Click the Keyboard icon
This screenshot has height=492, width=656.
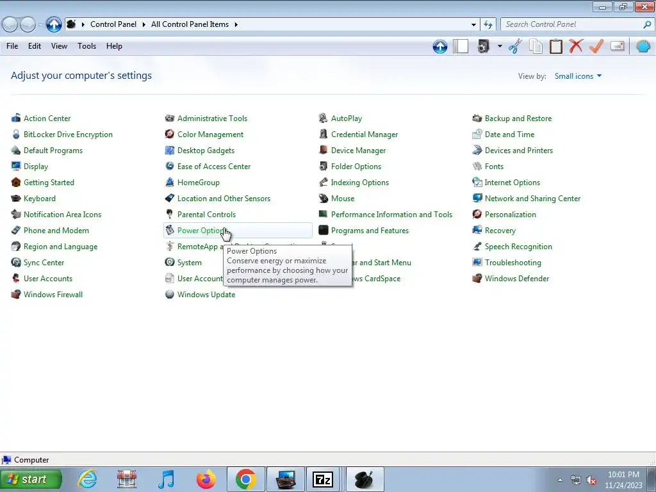click(16, 199)
